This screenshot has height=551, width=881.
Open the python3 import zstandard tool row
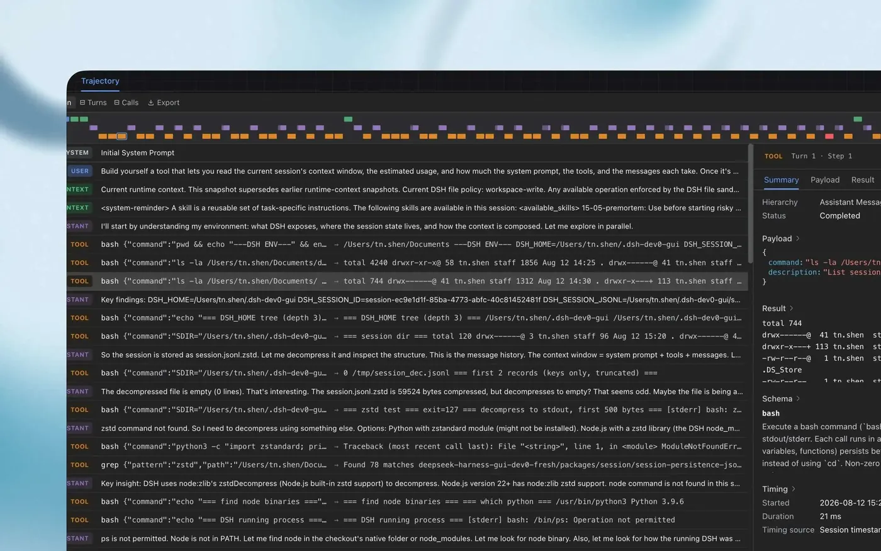click(407, 446)
